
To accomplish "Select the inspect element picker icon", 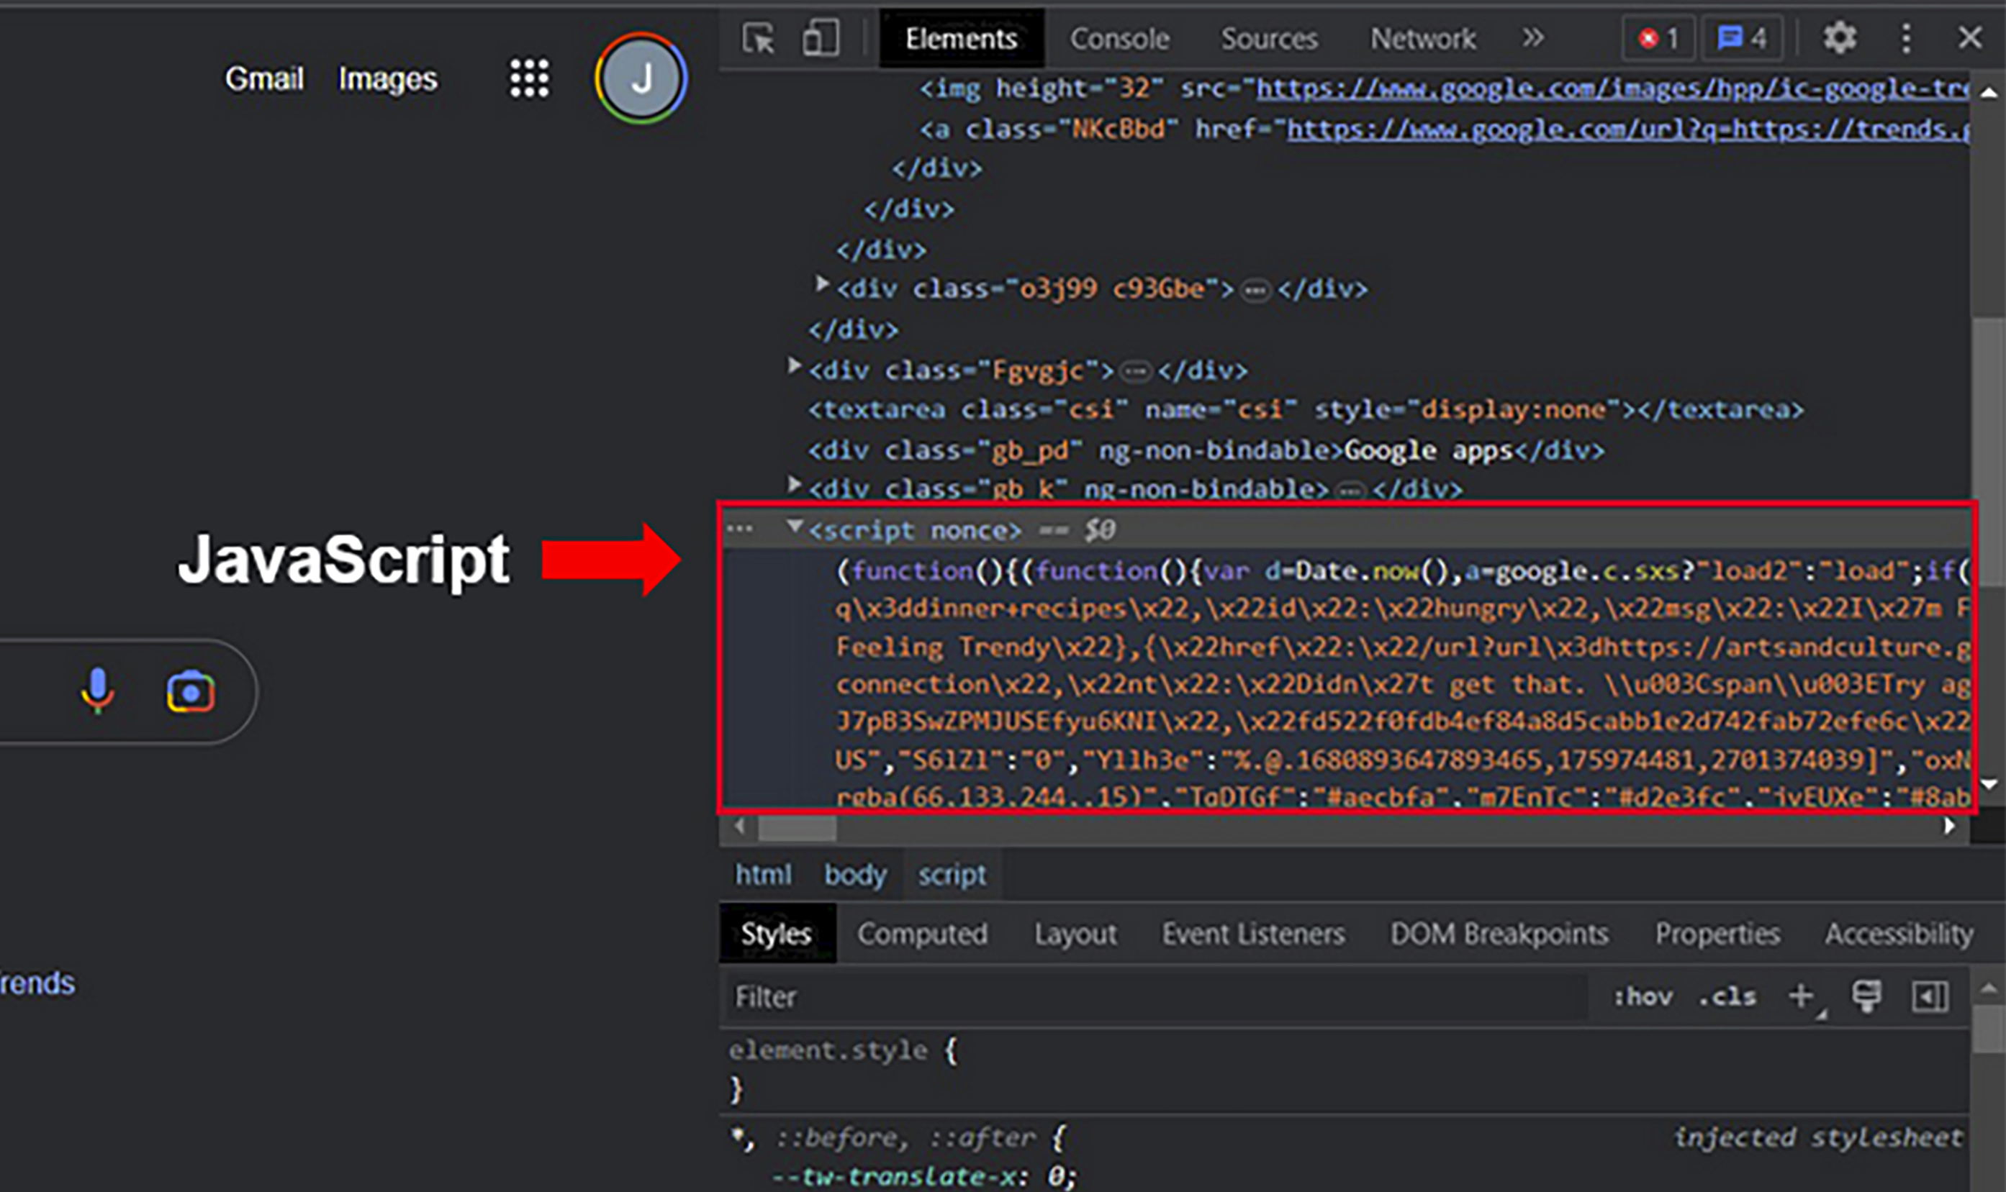I will 759,37.
